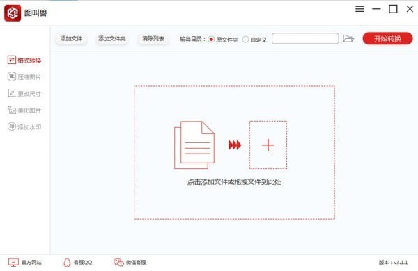Viewport: 418px width, 271px height.
Task: Minimize the 图叫兽 window
Action: tap(376, 9)
